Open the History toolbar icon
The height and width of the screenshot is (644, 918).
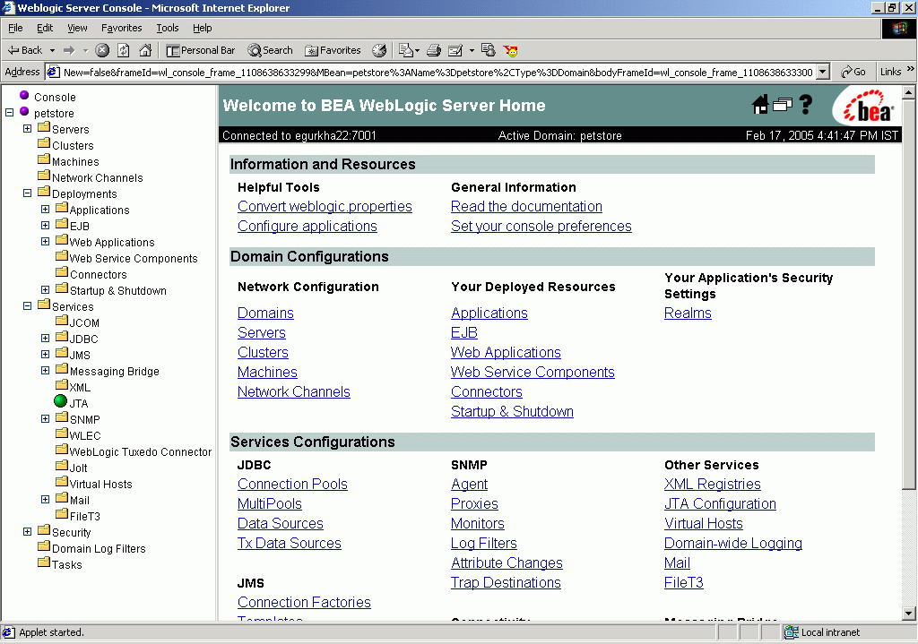(379, 50)
